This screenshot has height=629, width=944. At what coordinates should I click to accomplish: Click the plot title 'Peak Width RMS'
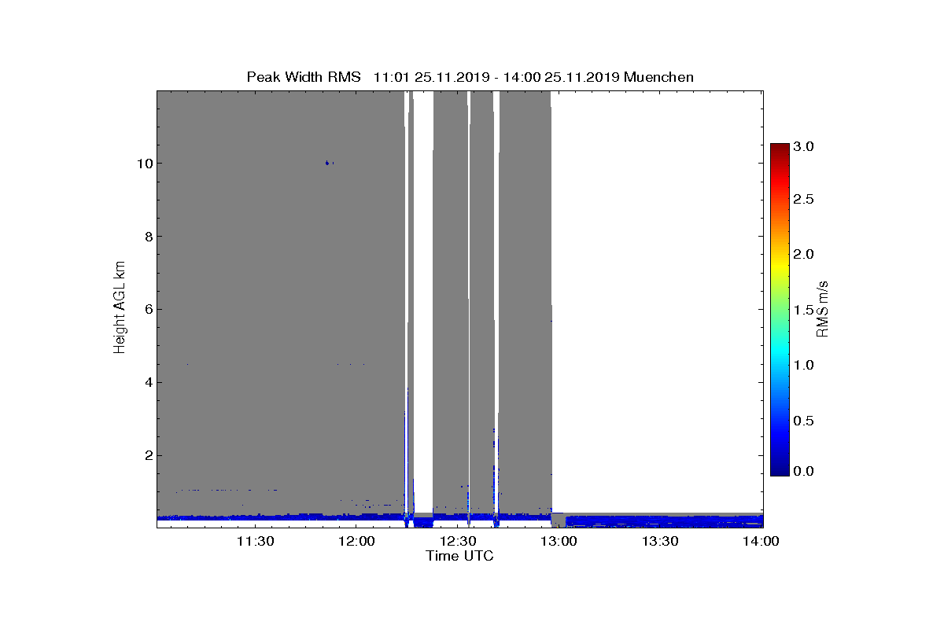(x=304, y=77)
